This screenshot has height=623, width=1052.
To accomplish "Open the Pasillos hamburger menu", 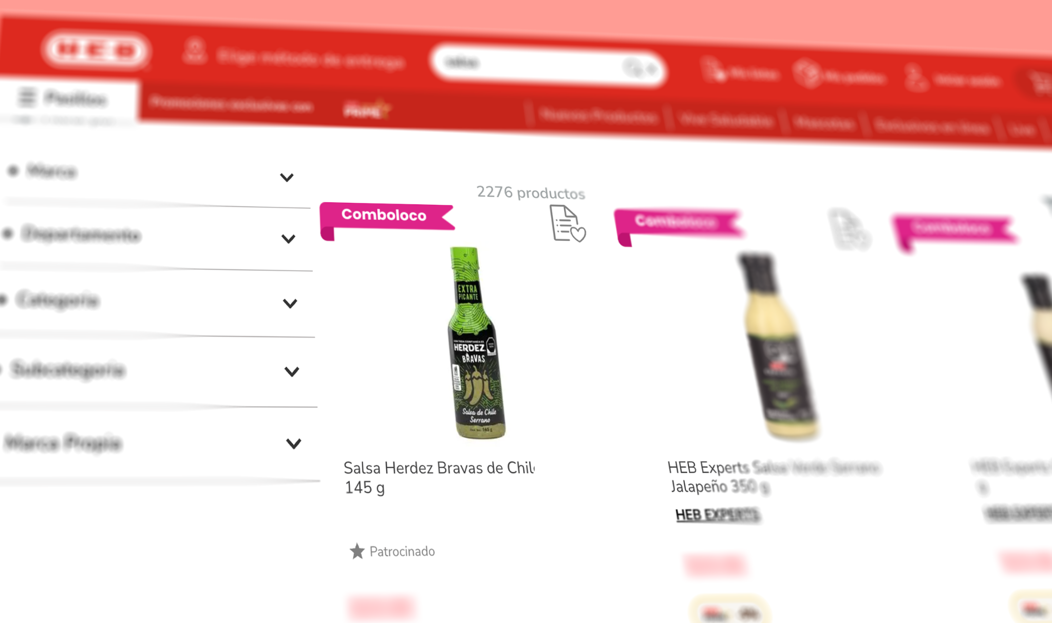I will (27, 97).
